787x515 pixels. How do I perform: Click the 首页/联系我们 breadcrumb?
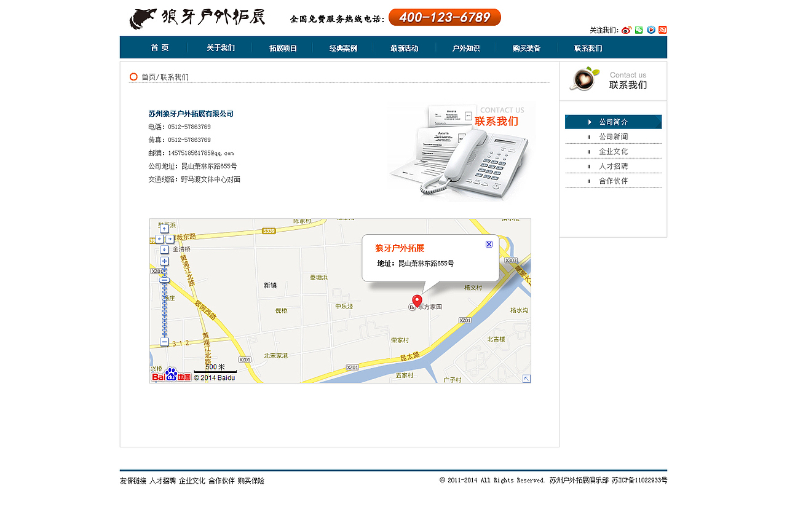165,77
